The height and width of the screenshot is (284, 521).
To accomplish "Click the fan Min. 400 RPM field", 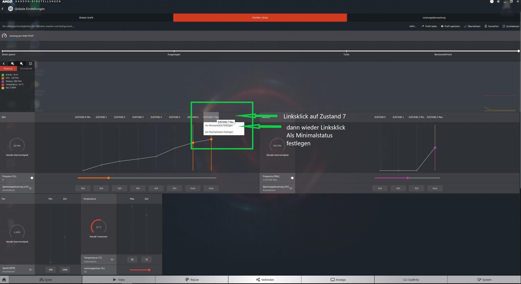I will [51, 270].
